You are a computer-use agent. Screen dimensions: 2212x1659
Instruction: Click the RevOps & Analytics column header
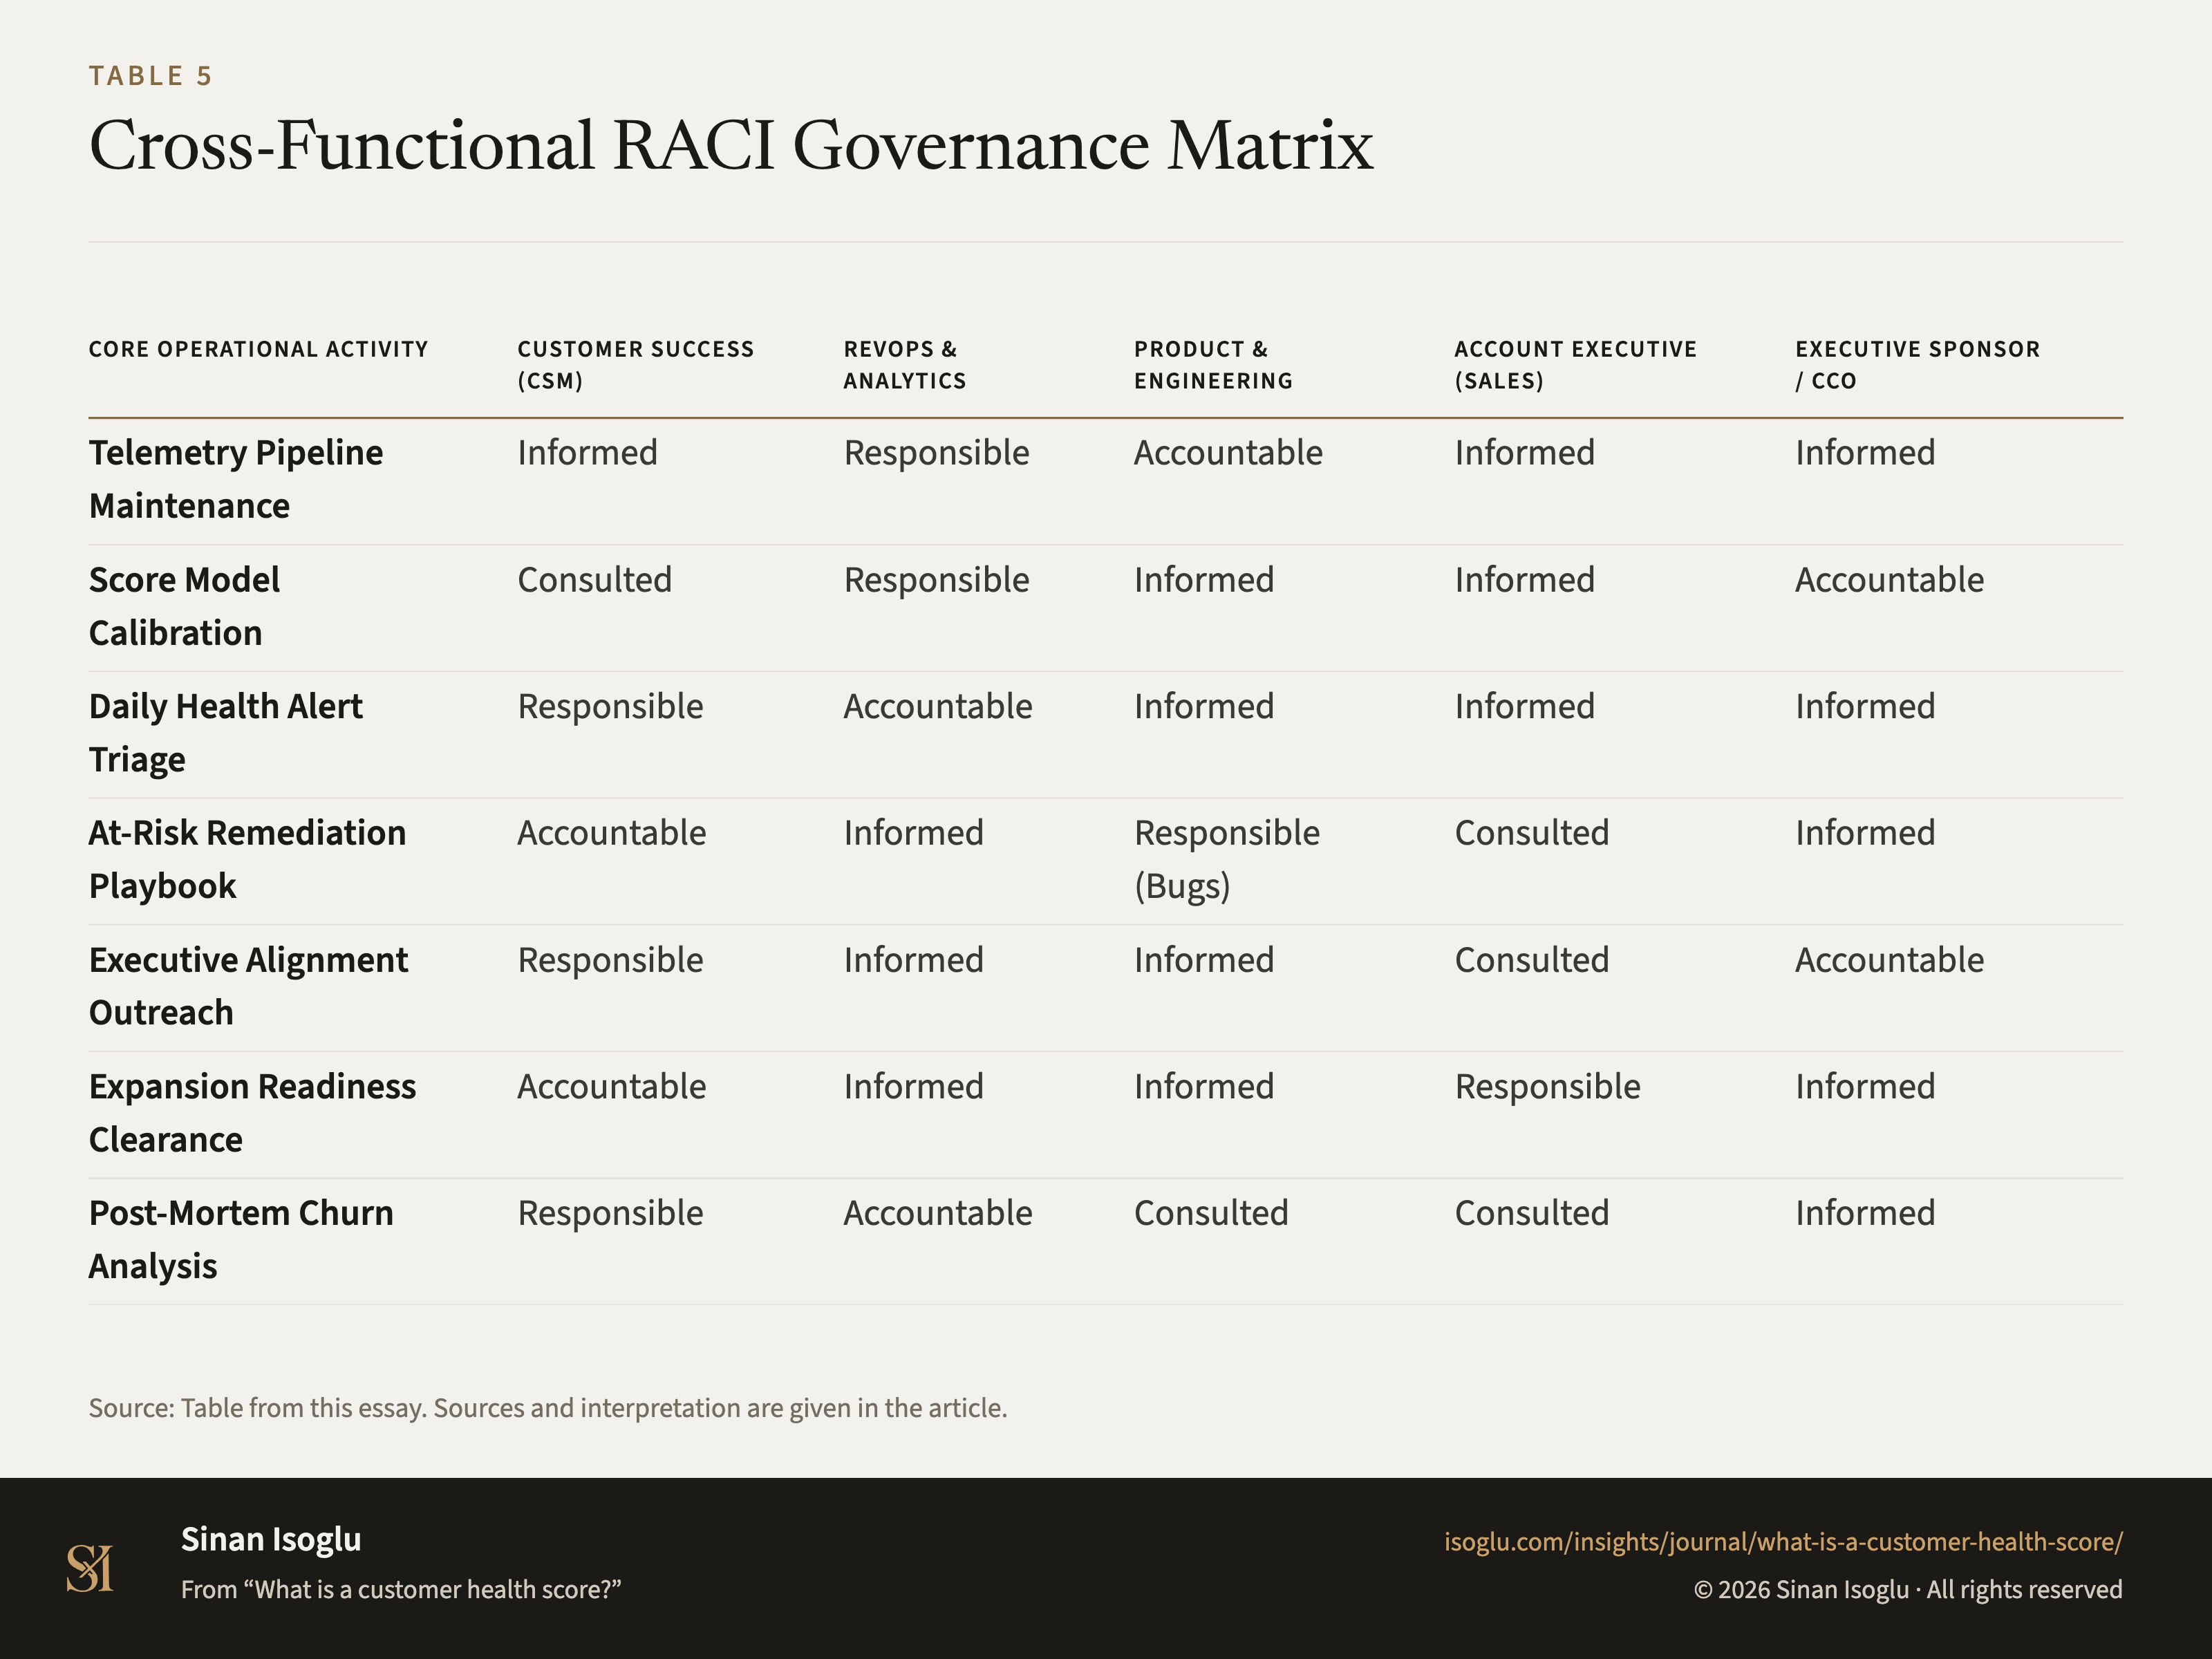pos(905,365)
